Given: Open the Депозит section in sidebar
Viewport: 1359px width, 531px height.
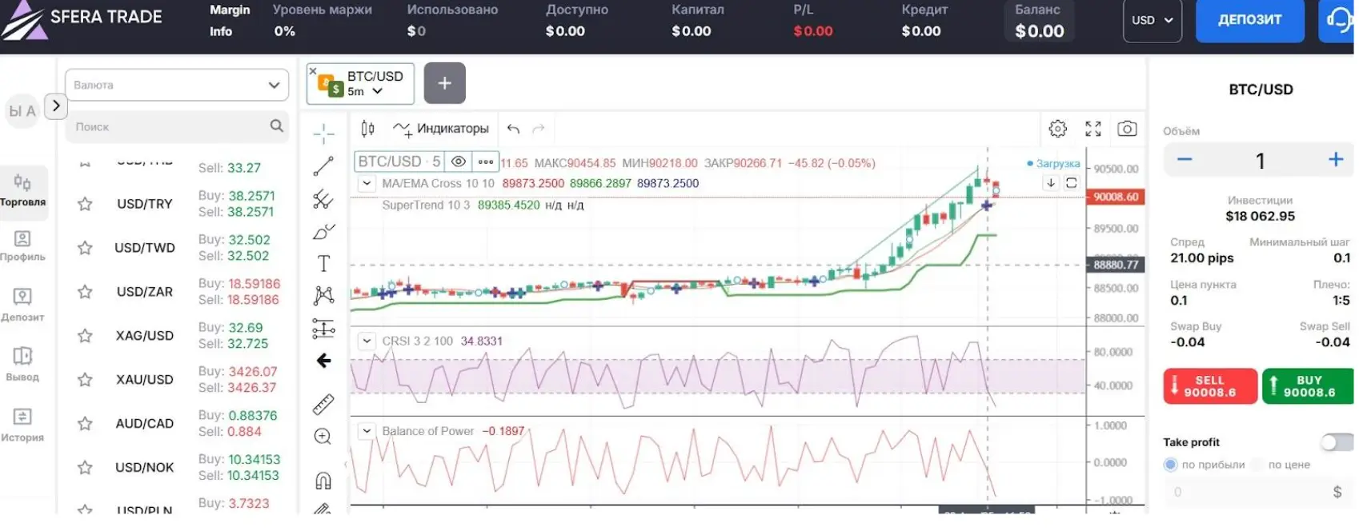Looking at the screenshot, I should coord(22,305).
